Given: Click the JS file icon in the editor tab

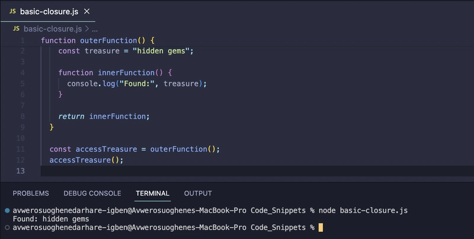Looking at the screenshot, I should pos(12,11).
